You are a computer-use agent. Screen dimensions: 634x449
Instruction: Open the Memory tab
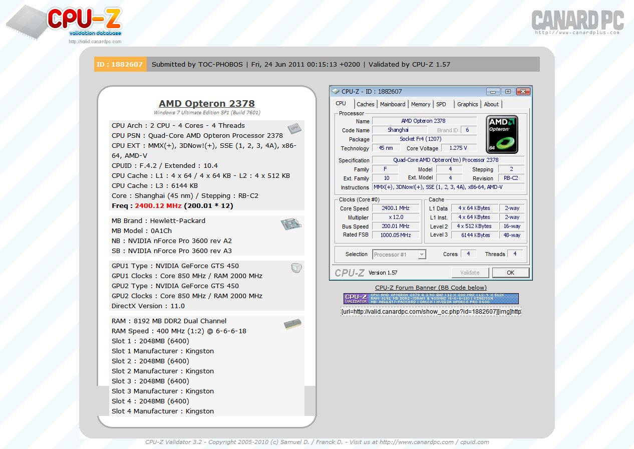click(421, 104)
